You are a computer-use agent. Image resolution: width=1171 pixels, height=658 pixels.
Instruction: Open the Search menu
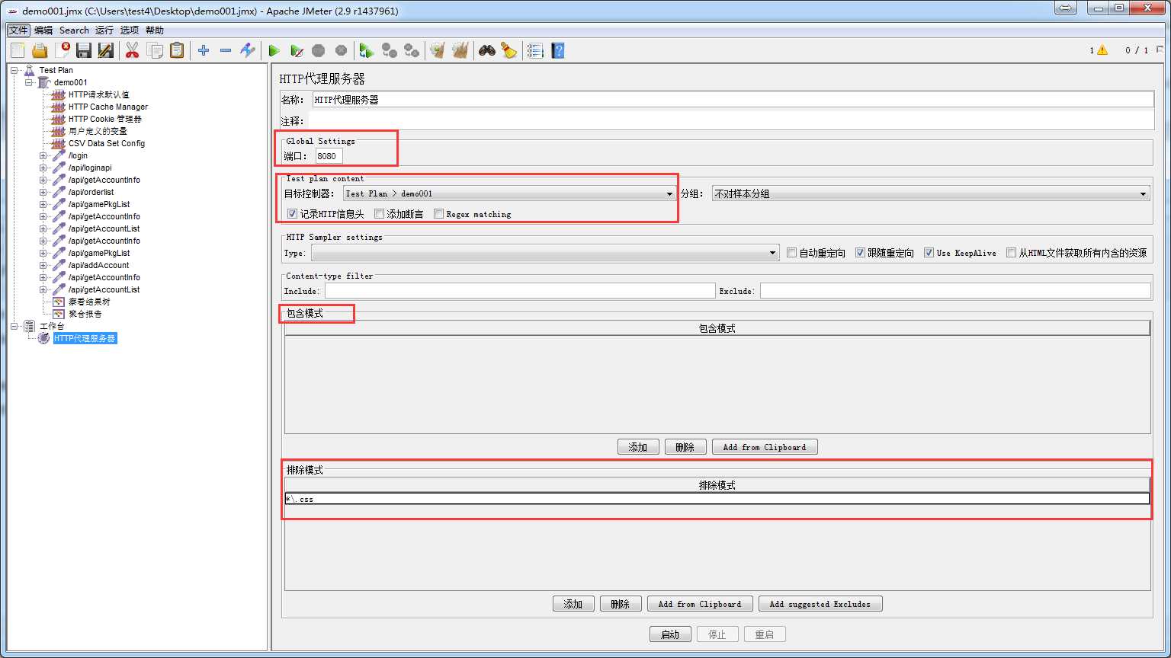point(74,30)
